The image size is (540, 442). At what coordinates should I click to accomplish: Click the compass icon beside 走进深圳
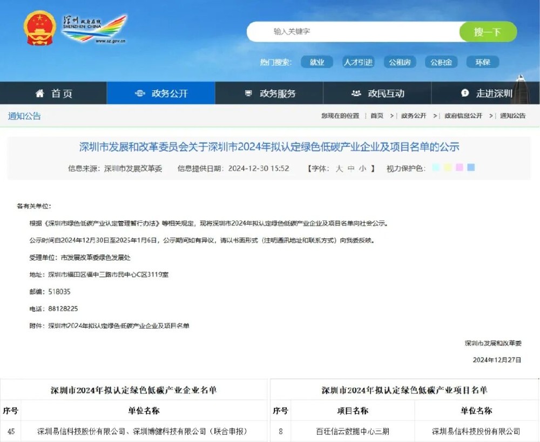pos(465,93)
